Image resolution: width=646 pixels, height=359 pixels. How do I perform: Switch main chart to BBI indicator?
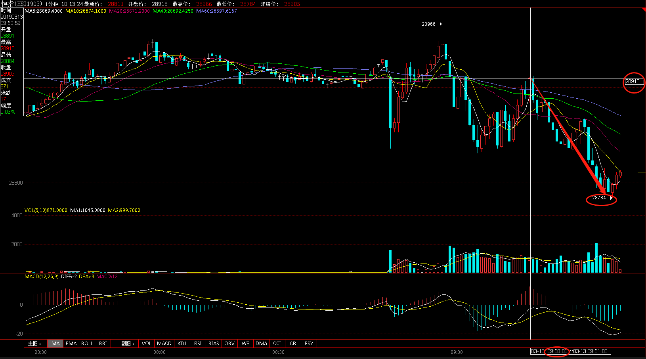103,344
